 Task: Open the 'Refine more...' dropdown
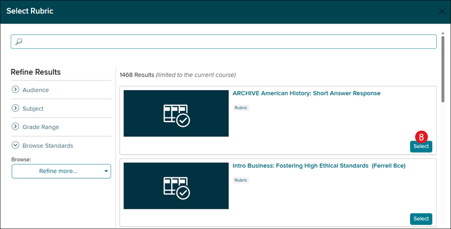(x=61, y=171)
